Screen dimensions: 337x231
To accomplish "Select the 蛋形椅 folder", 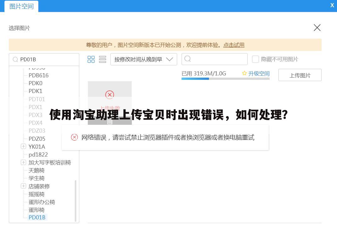I will click(37, 210).
